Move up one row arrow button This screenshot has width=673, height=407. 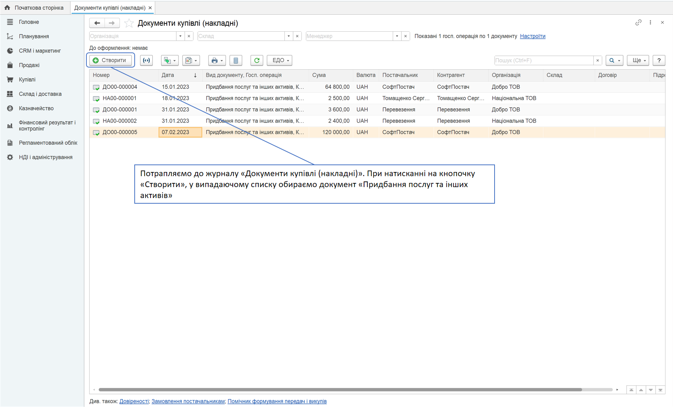click(x=641, y=390)
